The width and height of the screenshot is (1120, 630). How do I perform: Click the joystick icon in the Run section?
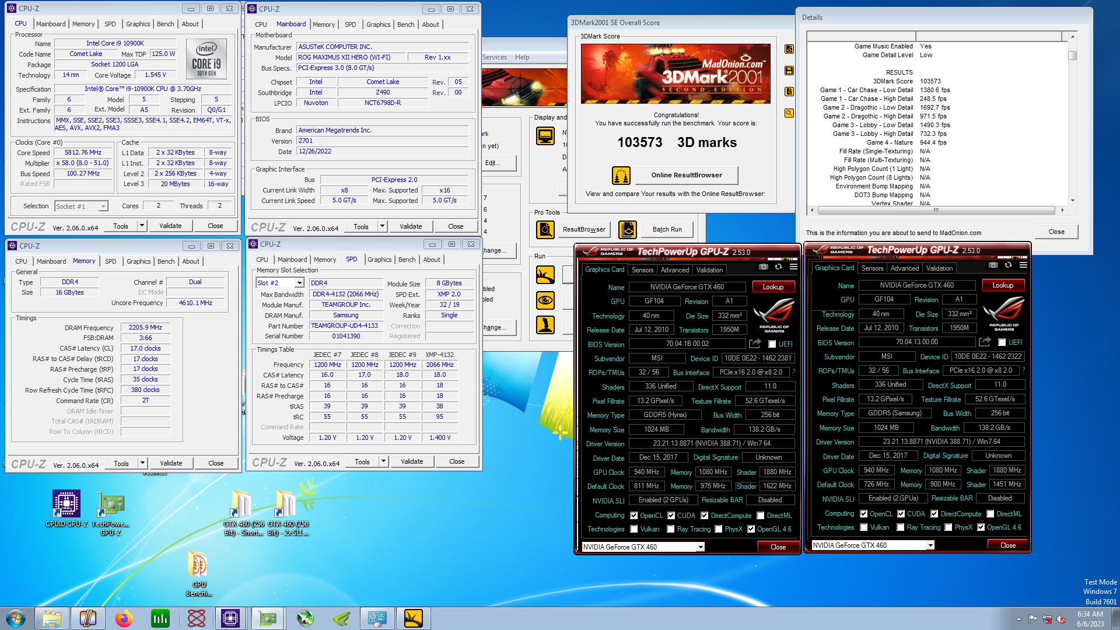click(x=545, y=324)
